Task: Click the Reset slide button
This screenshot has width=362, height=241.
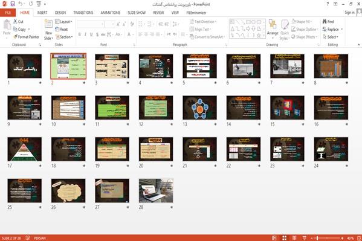Action: 62,30
